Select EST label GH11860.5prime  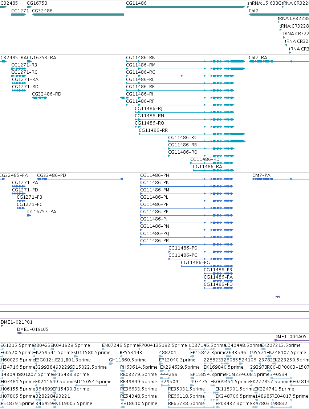[x=128, y=360]
